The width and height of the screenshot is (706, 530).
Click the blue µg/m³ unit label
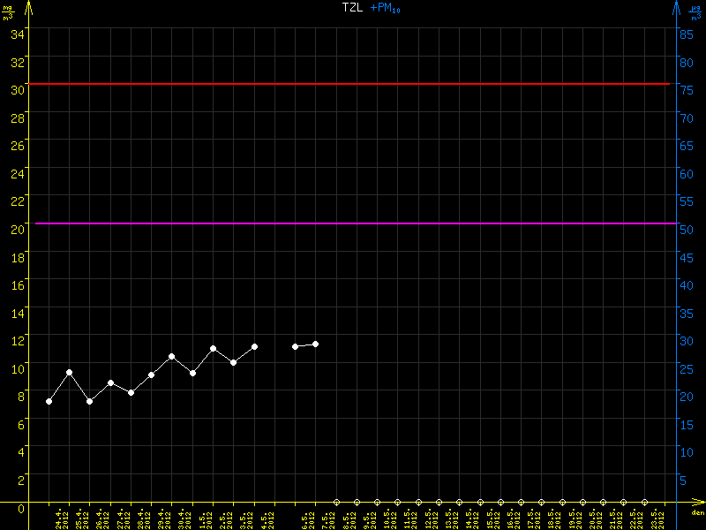click(x=695, y=13)
